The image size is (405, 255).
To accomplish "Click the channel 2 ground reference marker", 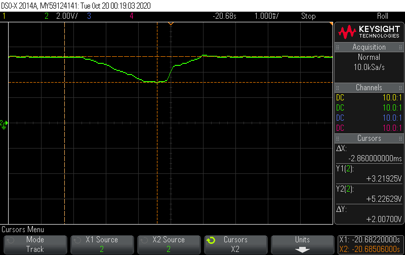I will click(4, 124).
